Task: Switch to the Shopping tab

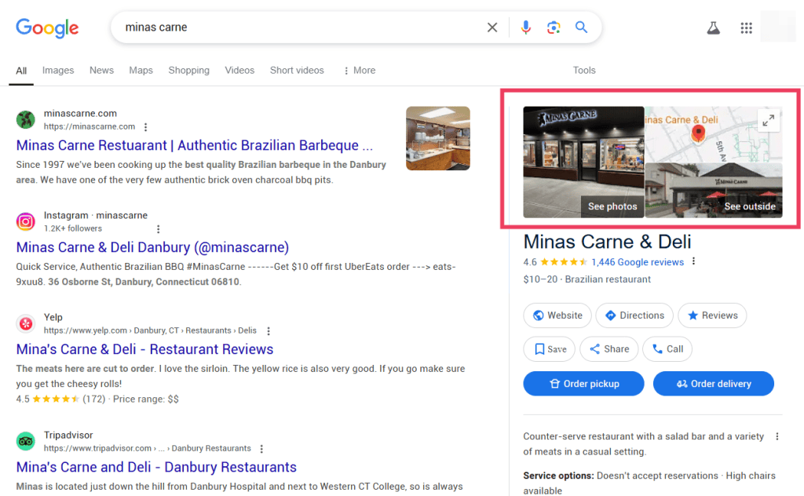Action: click(x=188, y=70)
